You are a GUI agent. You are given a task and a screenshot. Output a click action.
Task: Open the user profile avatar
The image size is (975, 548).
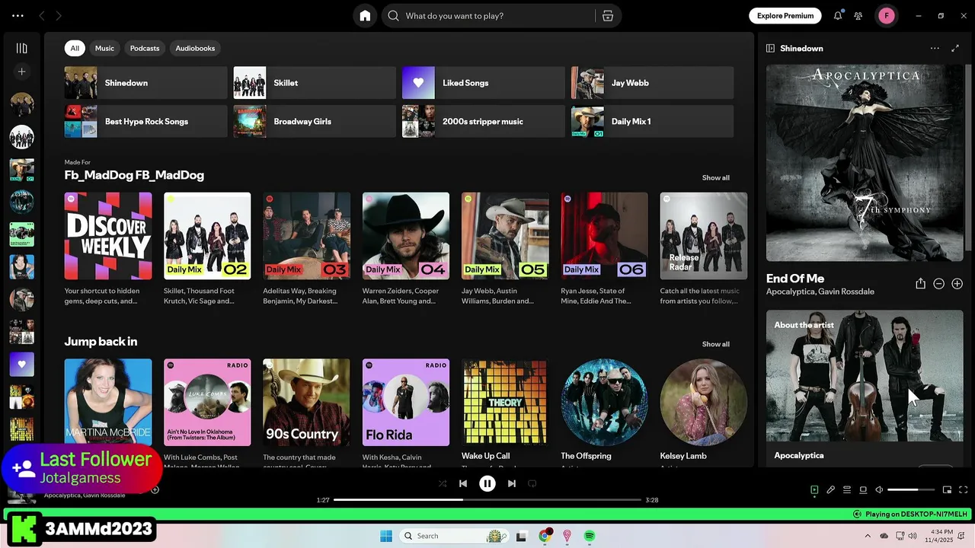887,16
